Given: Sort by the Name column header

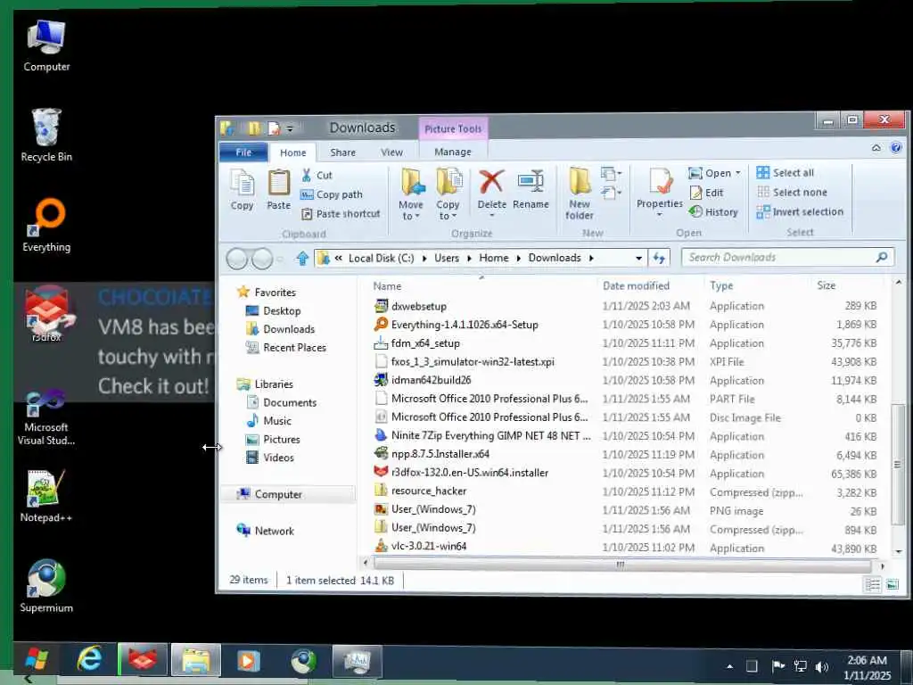Looking at the screenshot, I should pos(482,286).
